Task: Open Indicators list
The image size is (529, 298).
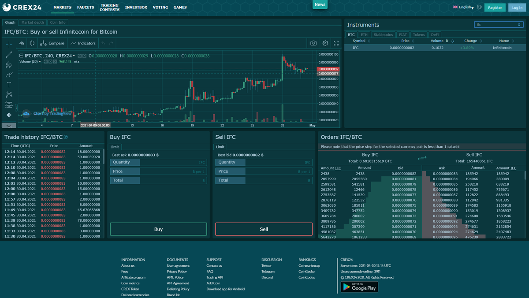Action: 83,43
